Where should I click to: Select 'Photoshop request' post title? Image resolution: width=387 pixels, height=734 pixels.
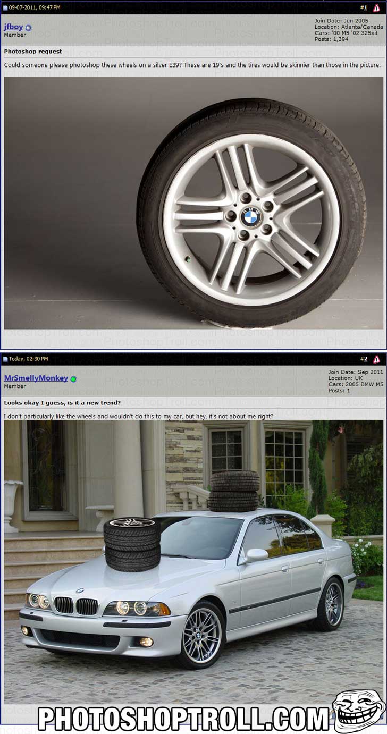33,52
